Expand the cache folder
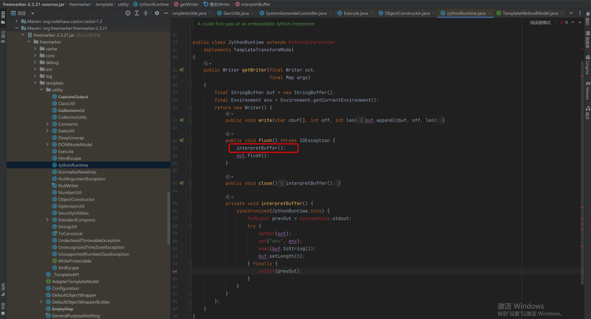 point(35,49)
